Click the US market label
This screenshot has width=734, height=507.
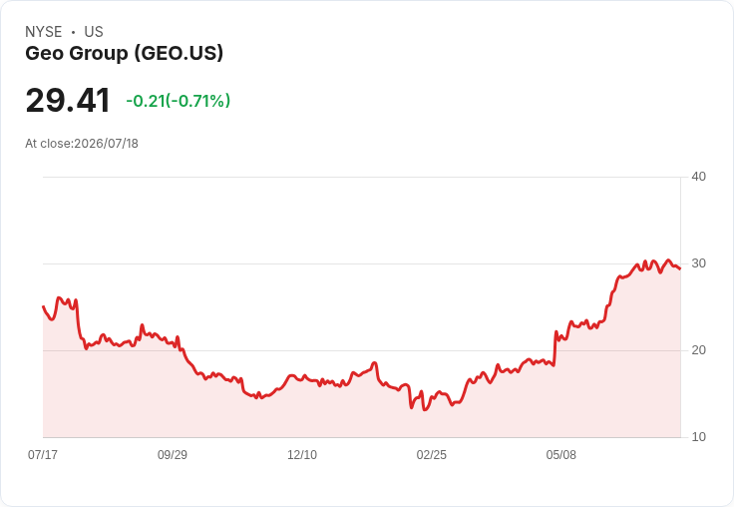(94, 32)
